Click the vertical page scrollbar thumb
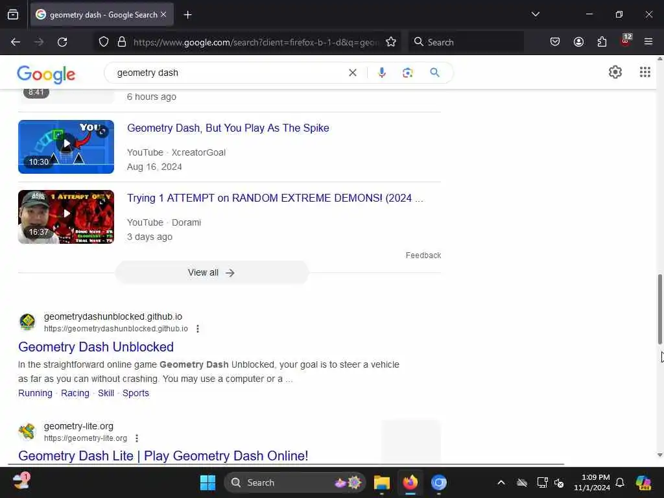The image size is (664, 498). pos(659,309)
